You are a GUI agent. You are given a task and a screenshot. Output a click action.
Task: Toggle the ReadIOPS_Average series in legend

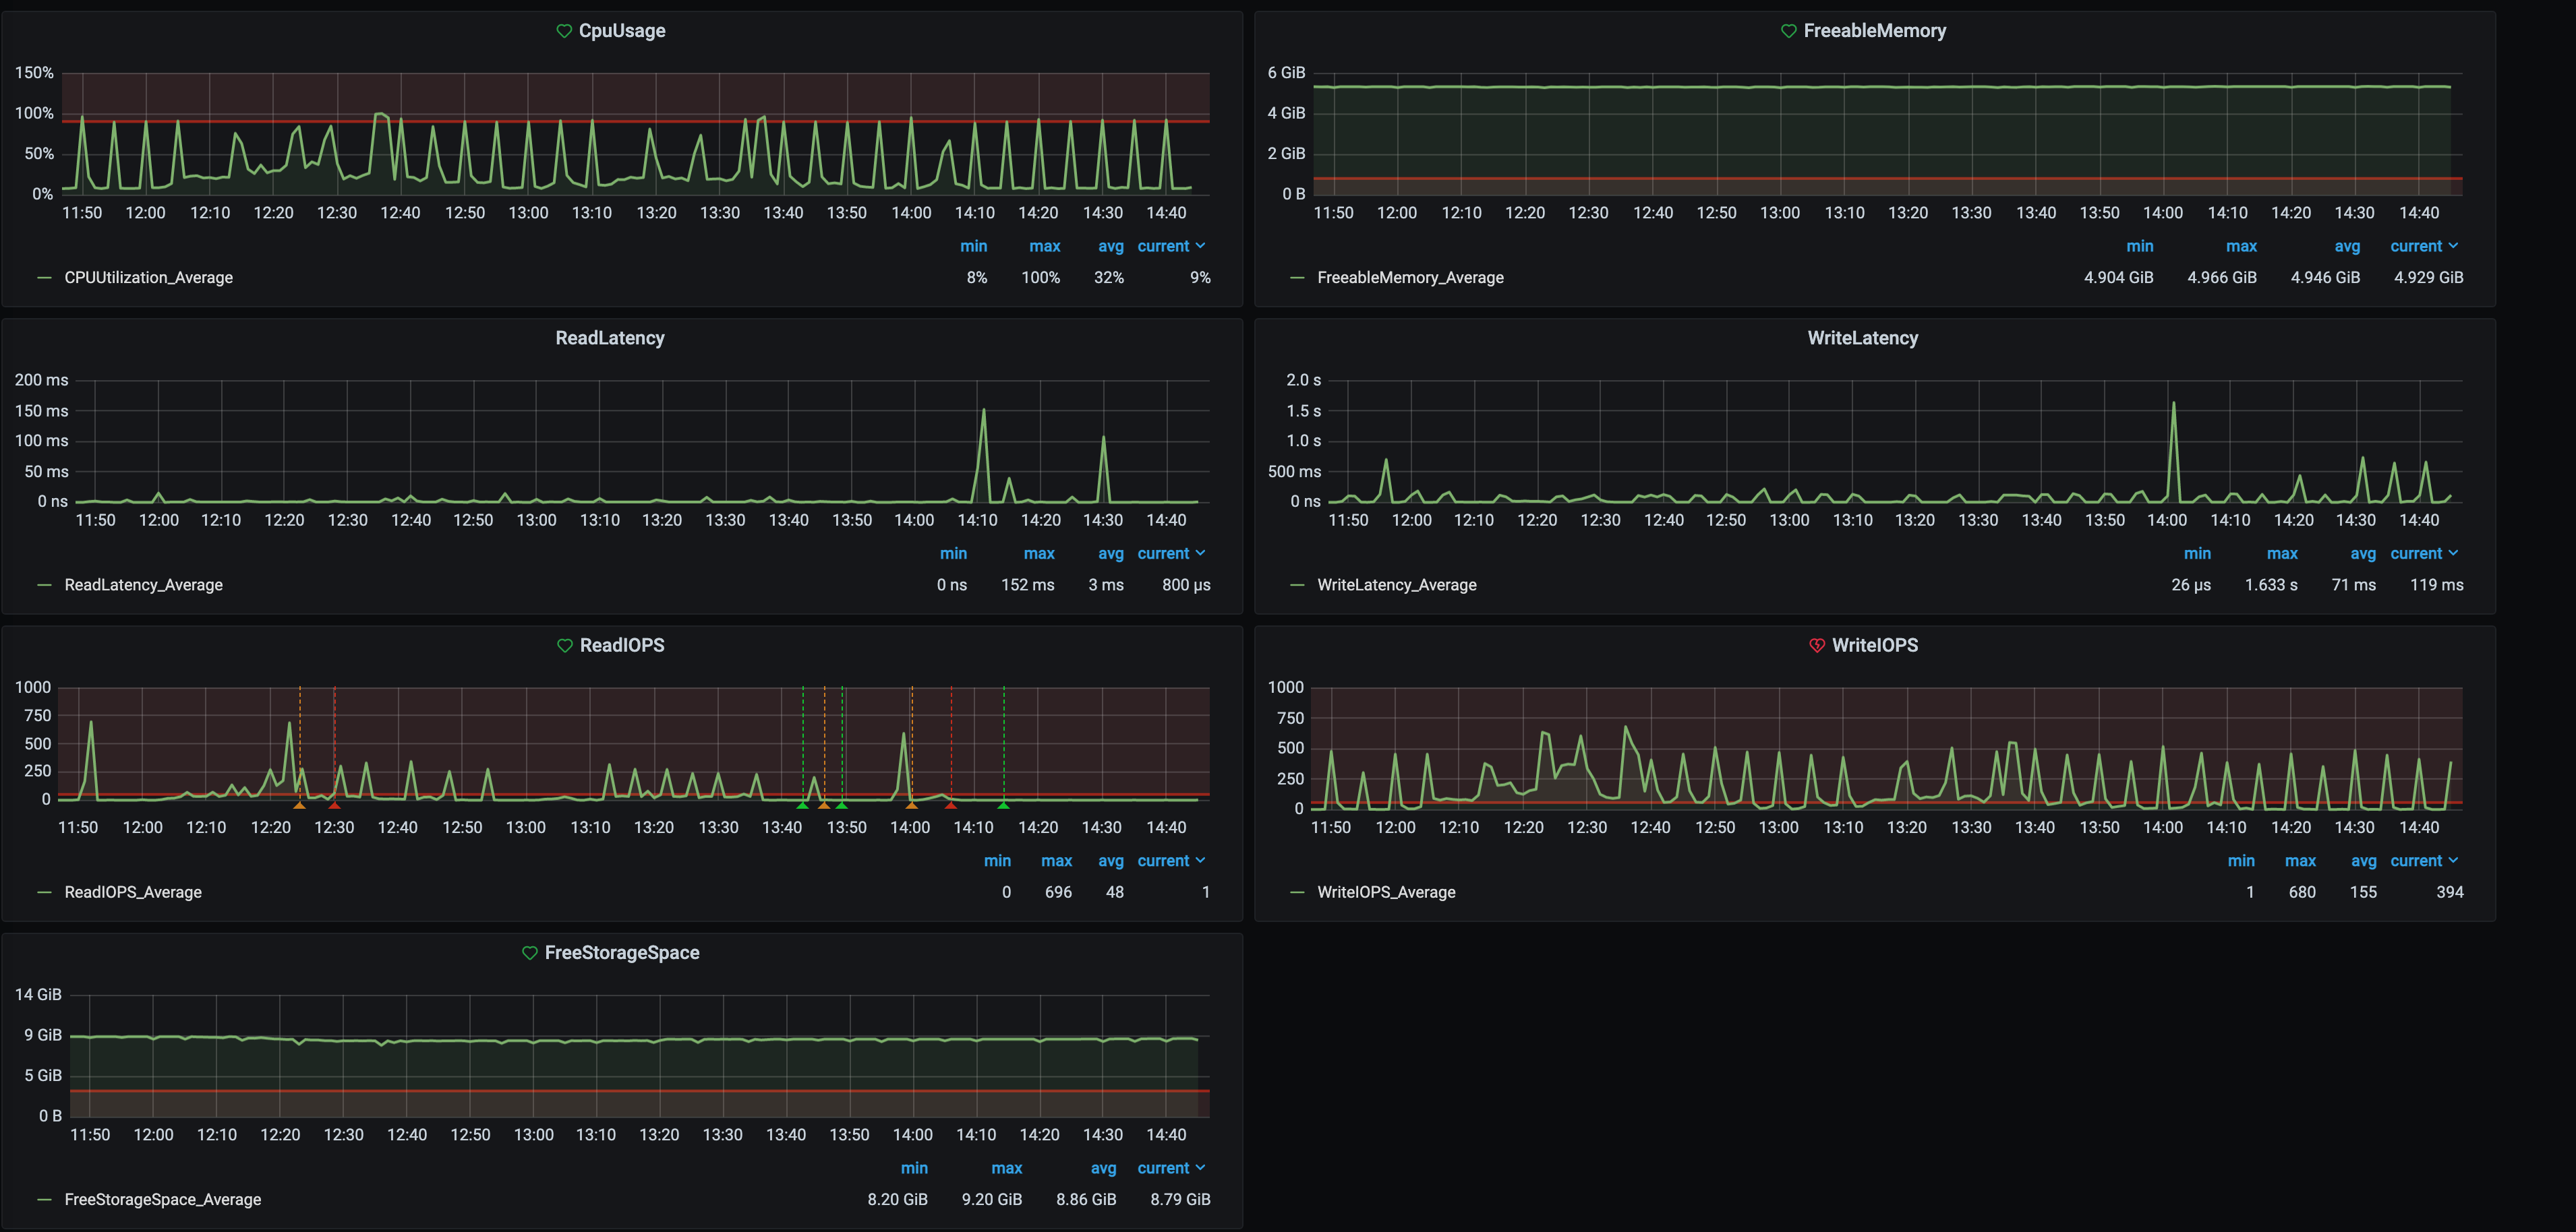(133, 892)
